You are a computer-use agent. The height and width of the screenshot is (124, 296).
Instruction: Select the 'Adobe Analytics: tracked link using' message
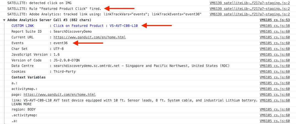104,14
